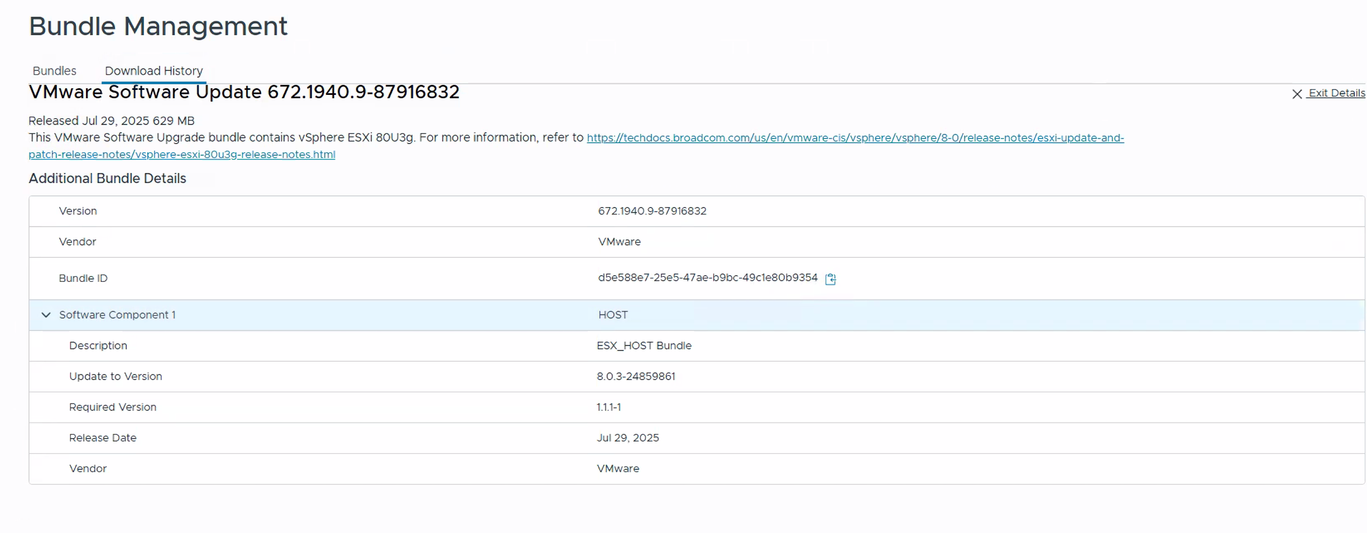Click the Version row label
The width and height of the screenshot is (1367, 533).
pyautogui.click(x=78, y=211)
